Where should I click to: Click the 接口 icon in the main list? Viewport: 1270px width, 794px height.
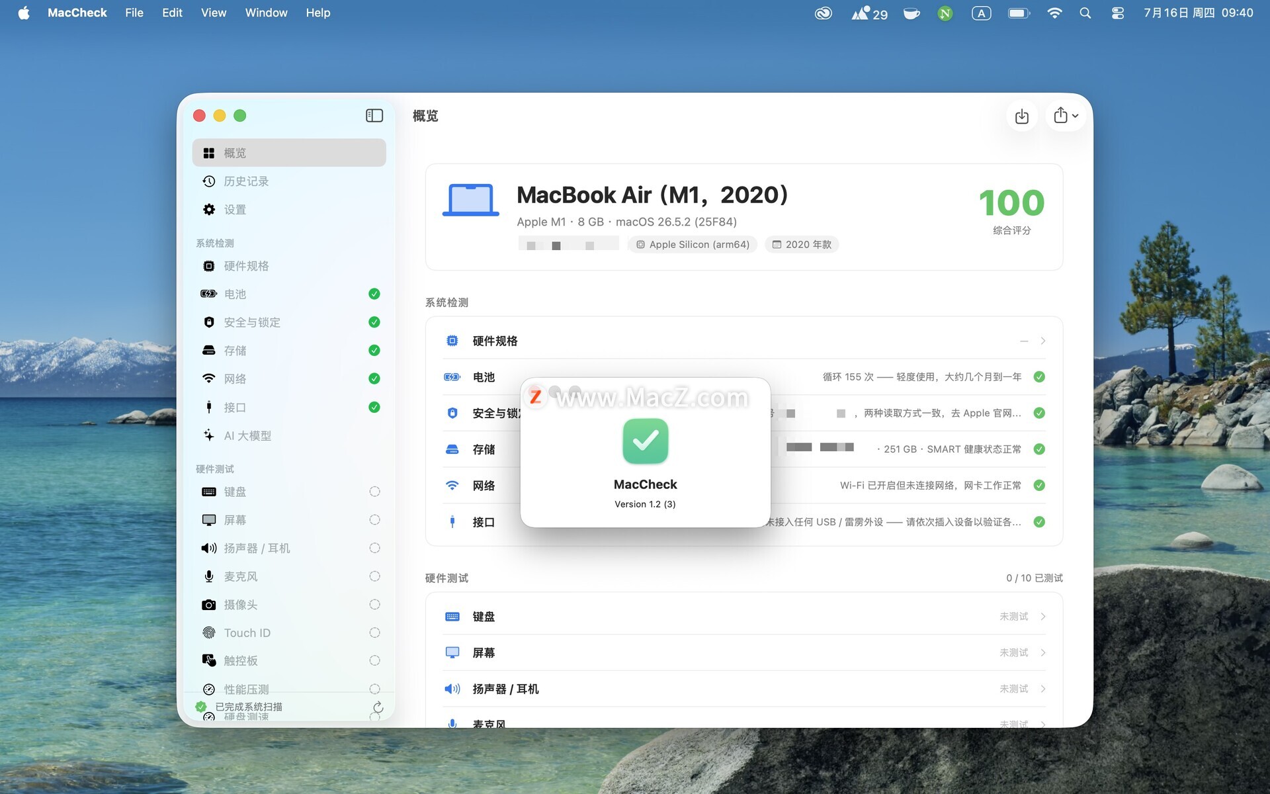(452, 522)
